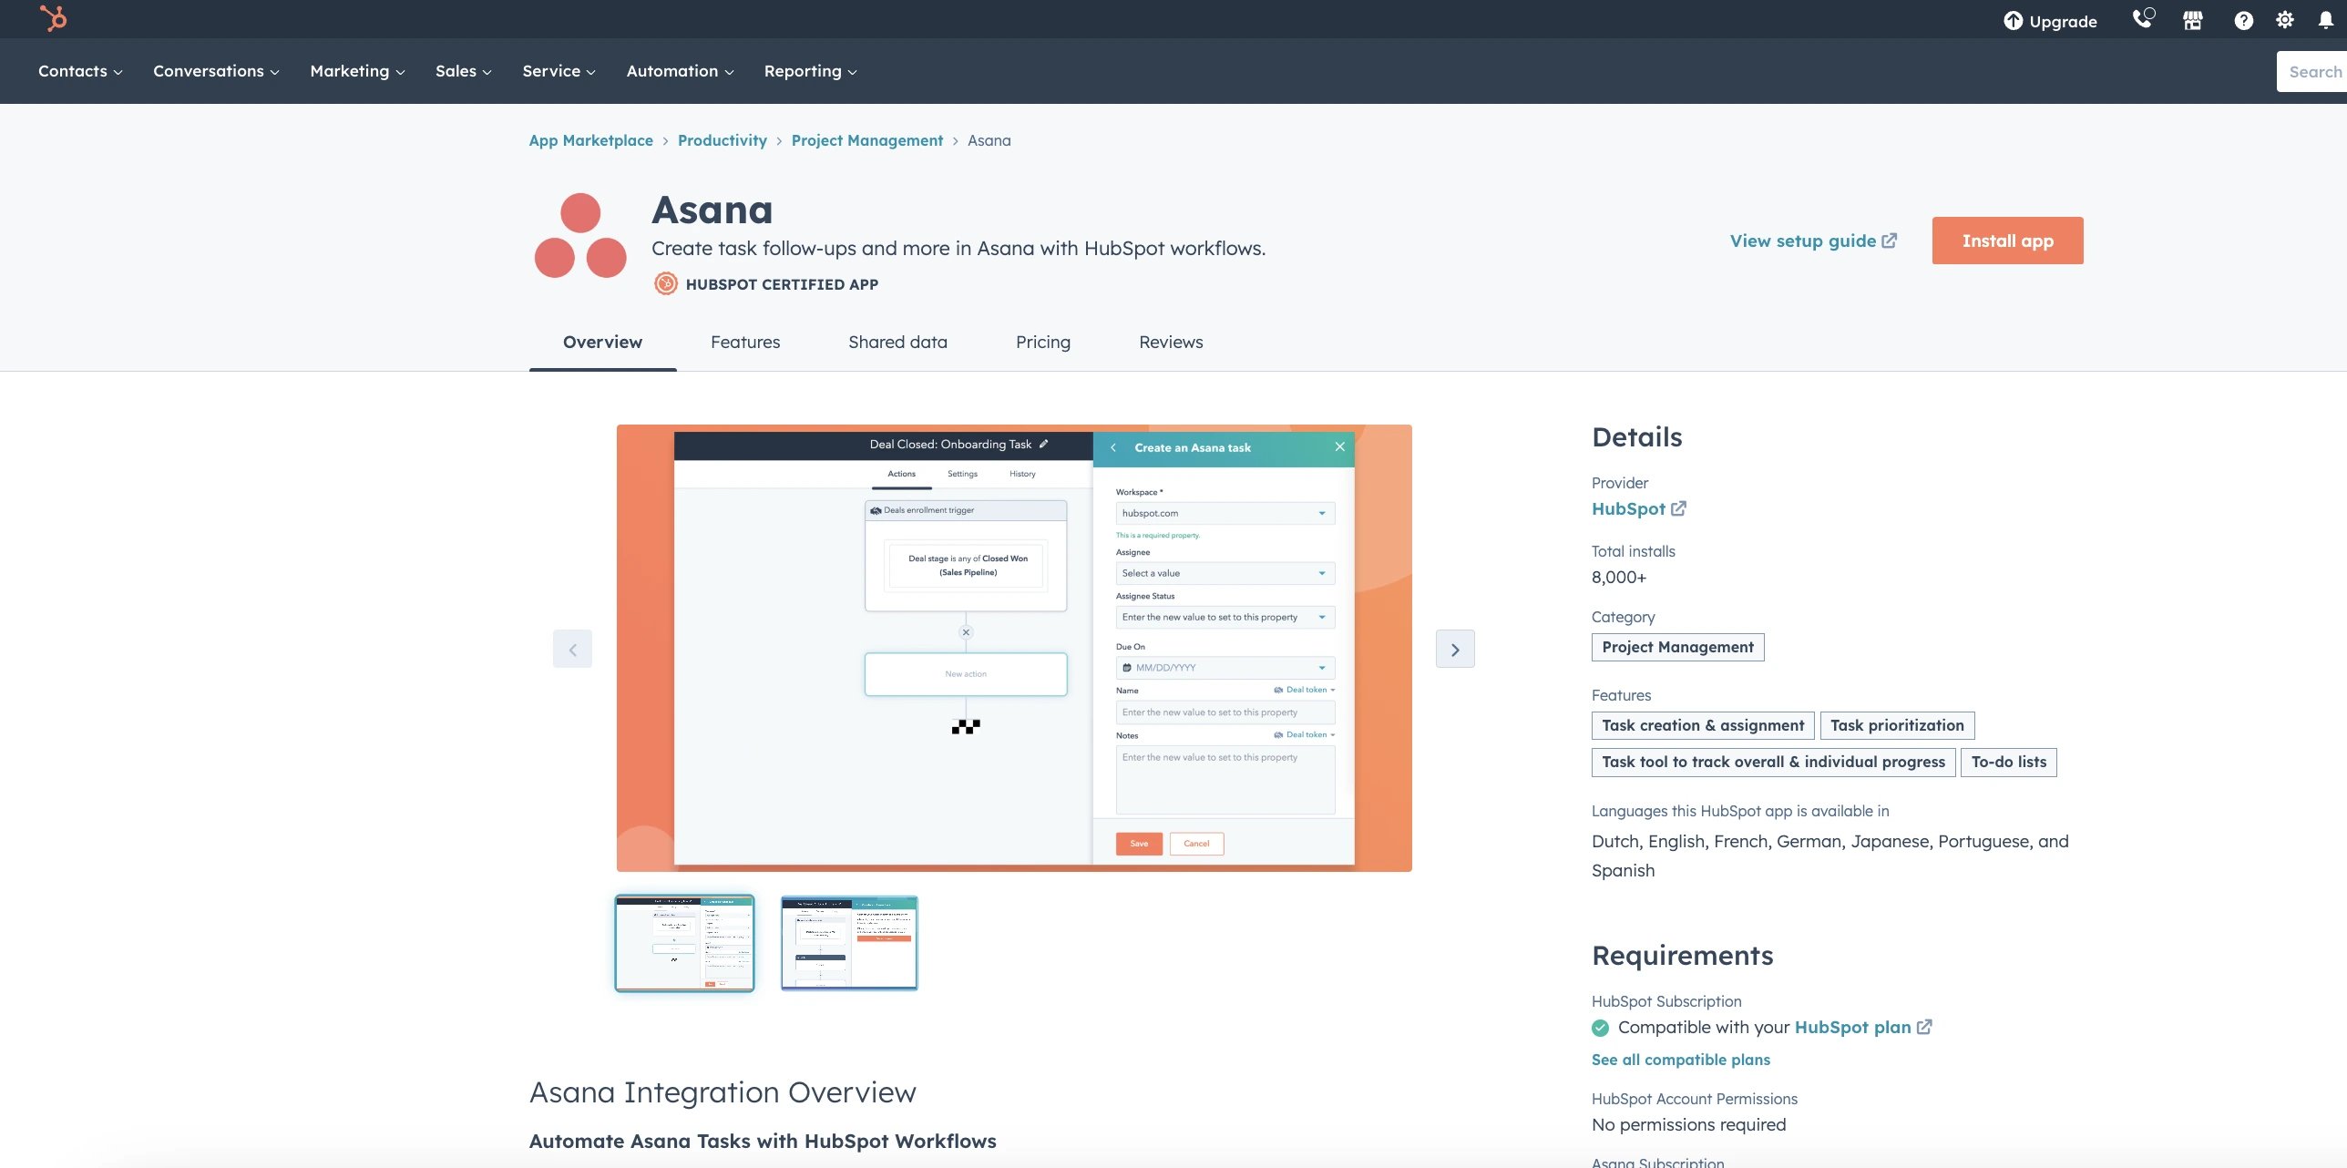The width and height of the screenshot is (2347, 1168).
Task: Click the Search input field
Action: coord(2313,71)
